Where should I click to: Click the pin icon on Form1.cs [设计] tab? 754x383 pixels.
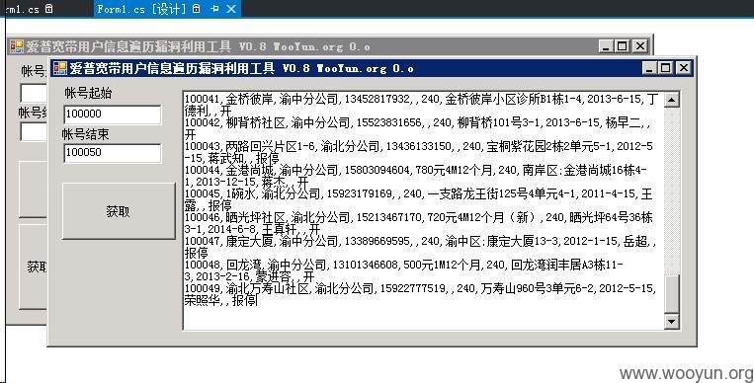[214, 9]
